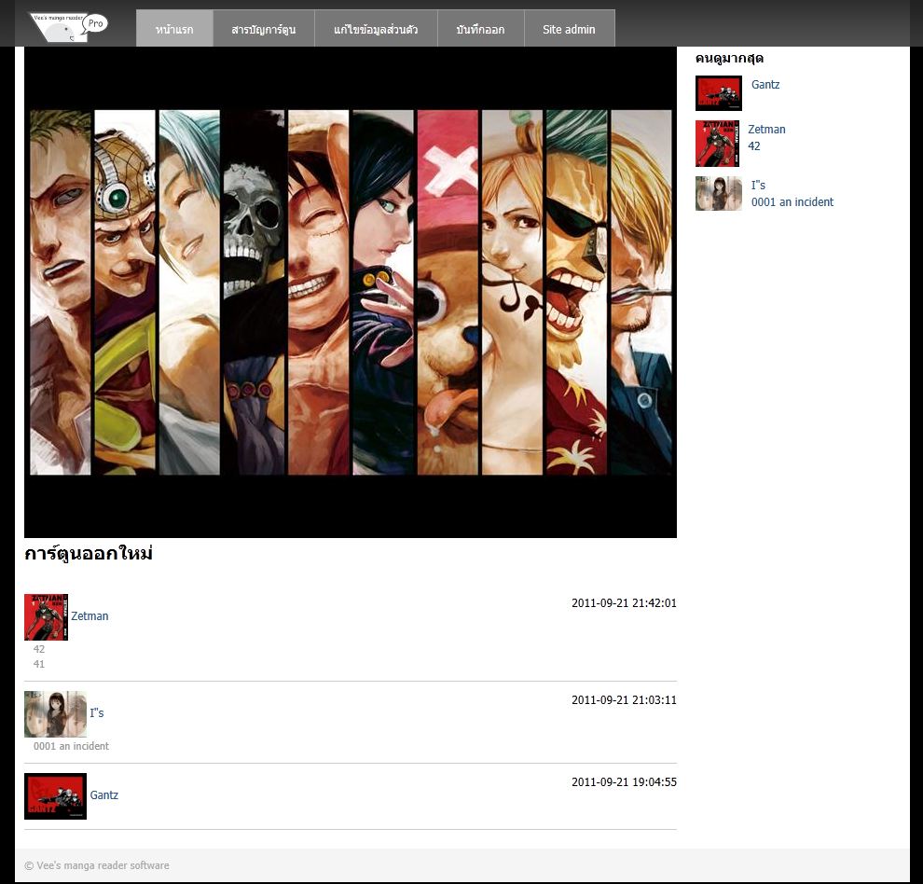Click I"s thumbnail in most-viewed sidebar
Image resolution: width=923 pixels, height=884 pixels.
click(718, 193)
